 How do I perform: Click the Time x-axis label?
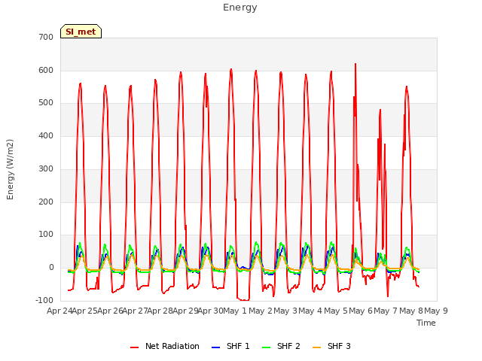click(x=426, y=323)
